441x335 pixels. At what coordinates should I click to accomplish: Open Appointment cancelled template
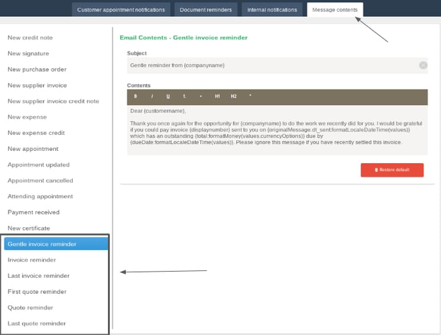[x=40, y=181]
